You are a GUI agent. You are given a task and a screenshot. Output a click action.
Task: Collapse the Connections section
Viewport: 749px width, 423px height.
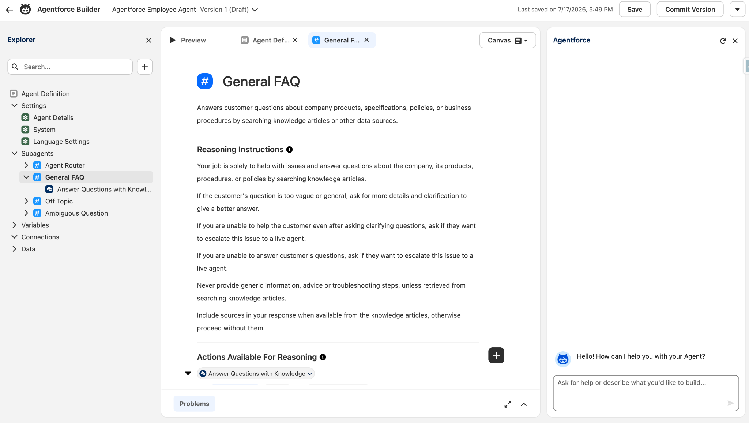tap(14, 237)
